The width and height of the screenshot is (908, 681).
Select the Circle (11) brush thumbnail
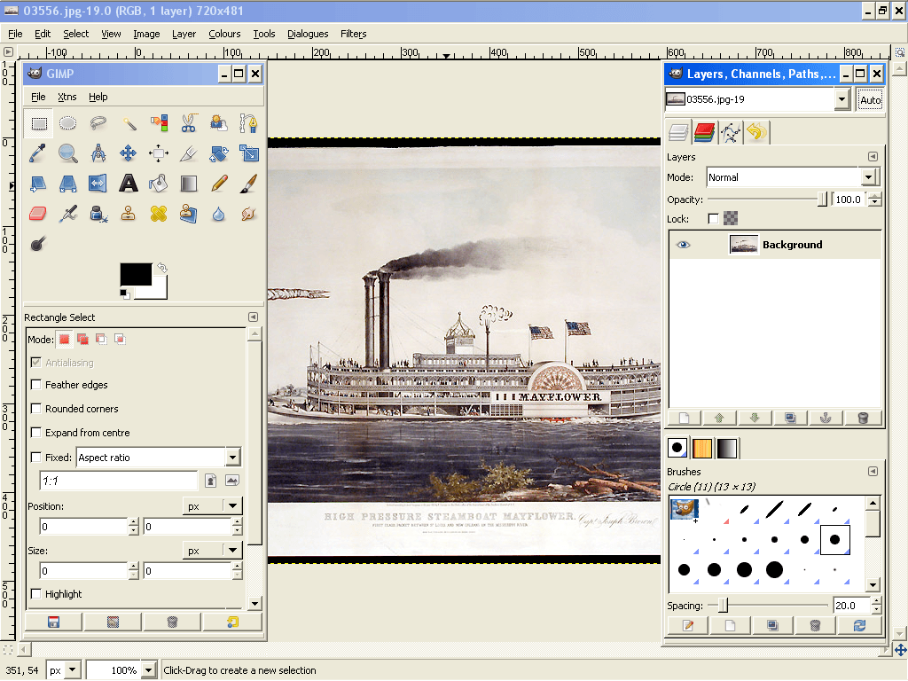click(x=834, y=539)
